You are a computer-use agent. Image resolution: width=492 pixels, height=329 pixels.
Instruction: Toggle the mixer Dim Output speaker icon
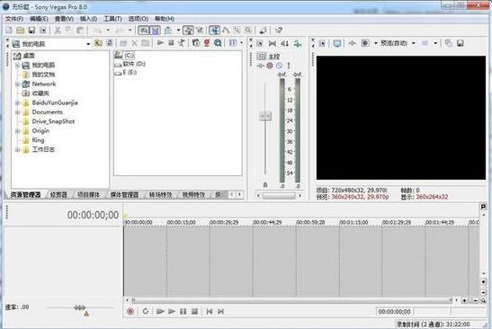click(x=285, y=43)
